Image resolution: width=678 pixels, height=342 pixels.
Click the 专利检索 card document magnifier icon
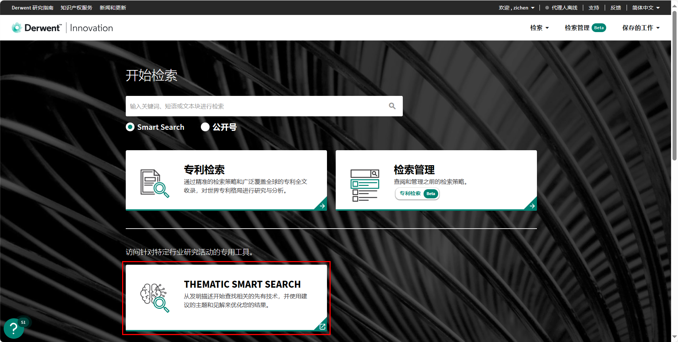[155, 183]
